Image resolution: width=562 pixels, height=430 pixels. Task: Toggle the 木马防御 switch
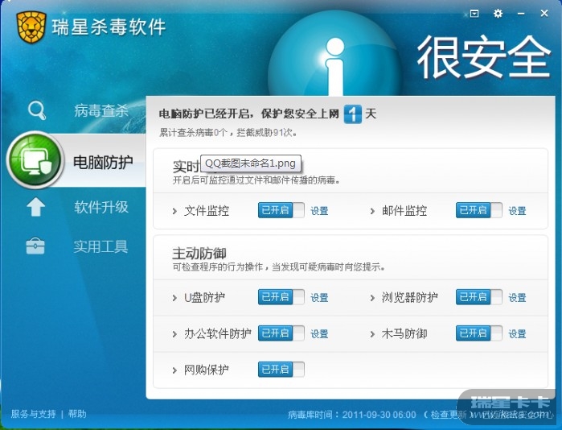pos(479,333)
